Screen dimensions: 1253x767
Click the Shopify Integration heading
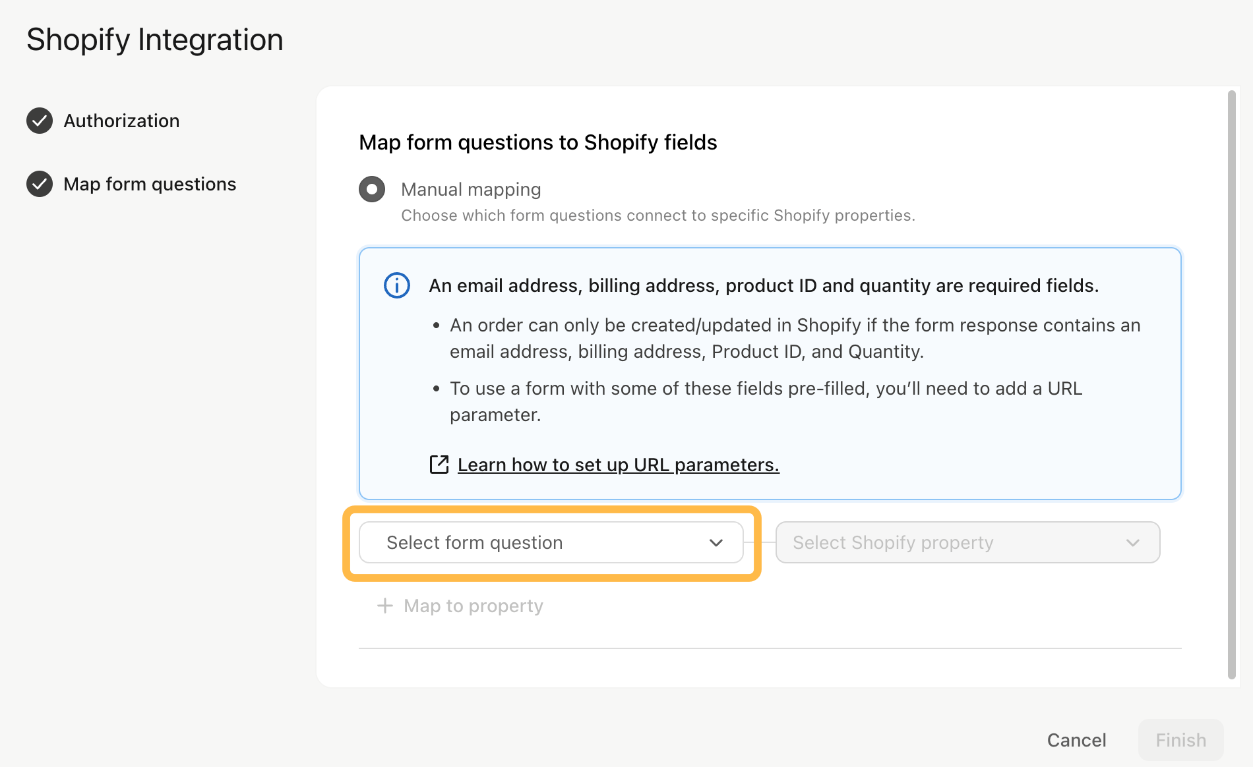click(155, 40)
